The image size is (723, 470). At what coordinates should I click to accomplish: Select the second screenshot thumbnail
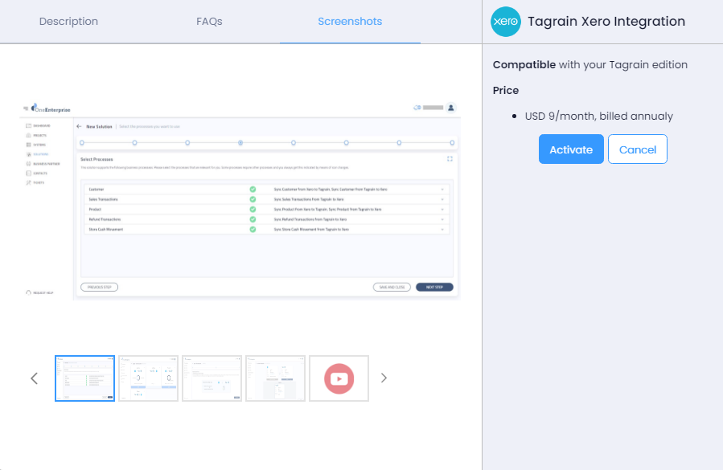click(x=148, y=378)
